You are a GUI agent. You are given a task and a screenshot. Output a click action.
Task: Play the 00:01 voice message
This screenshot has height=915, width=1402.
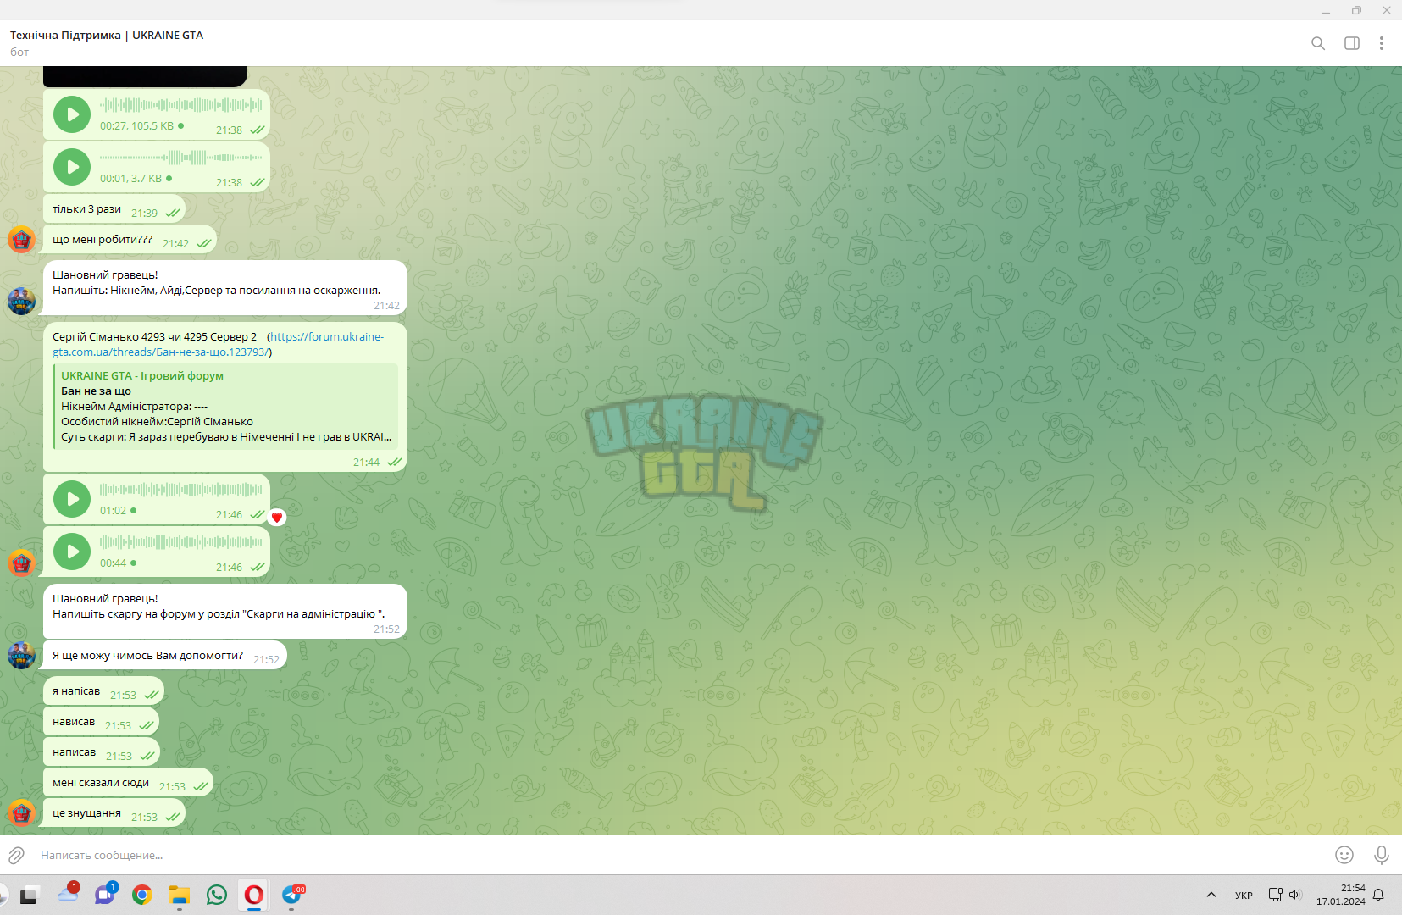[x=72, y=167]
